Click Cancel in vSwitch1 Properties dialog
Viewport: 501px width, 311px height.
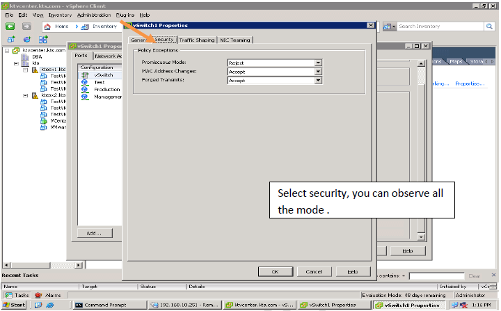pos(314,271)
